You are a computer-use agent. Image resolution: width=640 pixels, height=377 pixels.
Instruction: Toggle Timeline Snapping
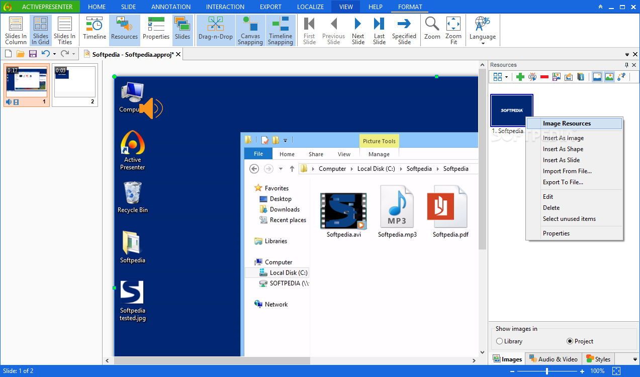(281, 31)
